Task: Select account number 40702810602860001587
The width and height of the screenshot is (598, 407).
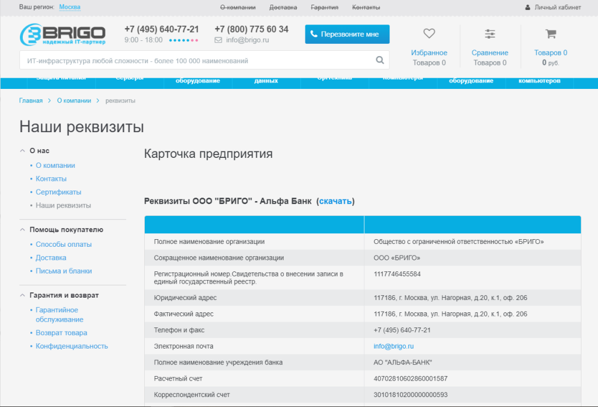Action: 411,379
